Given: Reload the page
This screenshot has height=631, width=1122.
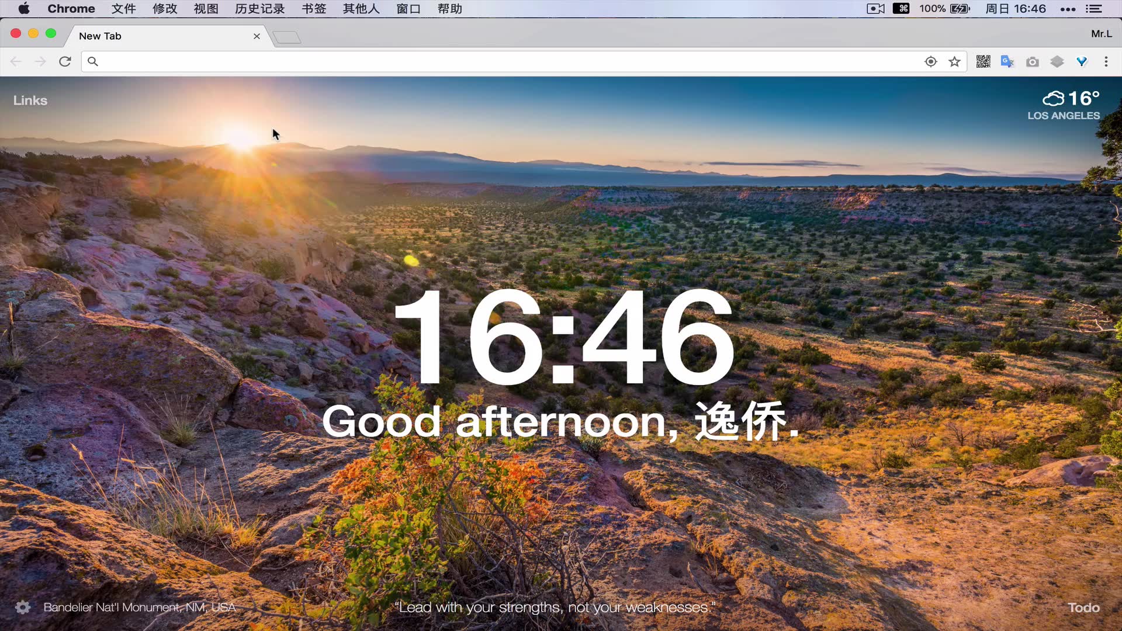Looking at the screenshot, I should [x=65, y=61].
